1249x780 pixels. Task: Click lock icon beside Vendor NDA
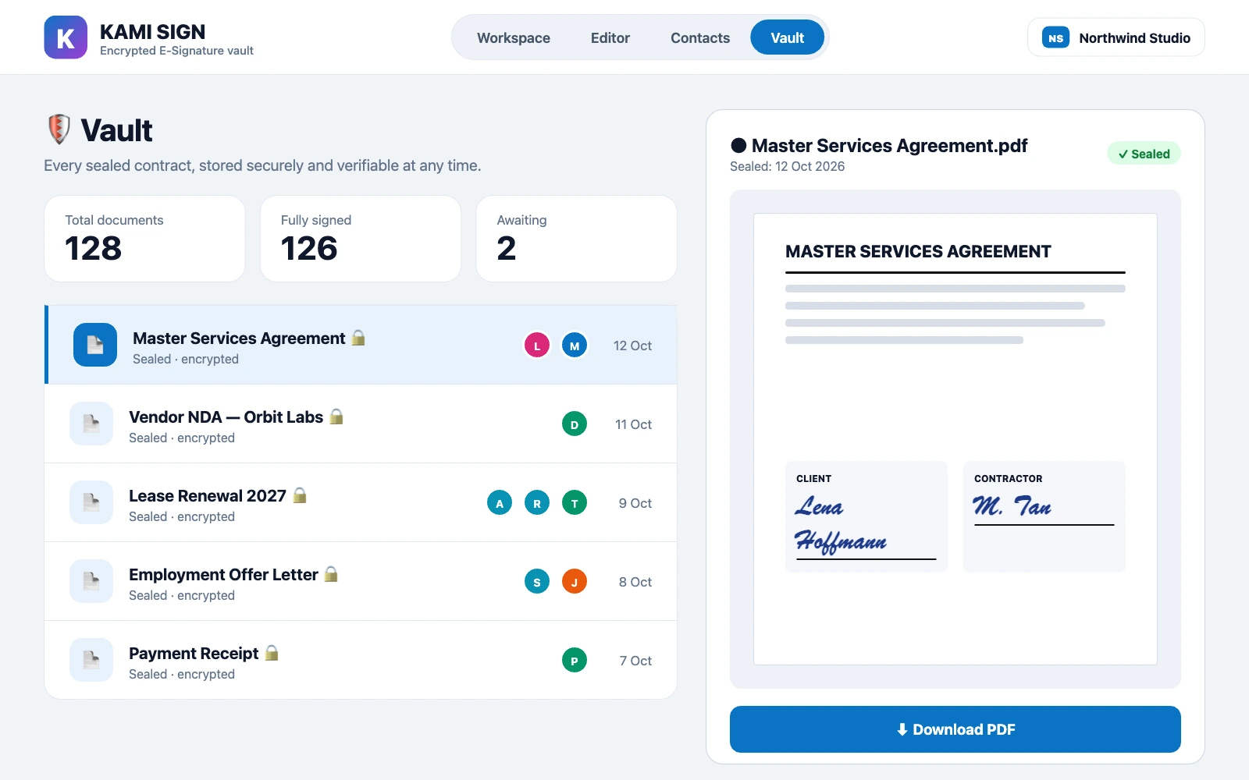coord(336,416)
